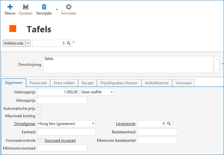Viewport: 224px width, 155px height.
Task: Click the Inkoopprijs field
Action: pyautogui.click(x=62, y=100)
